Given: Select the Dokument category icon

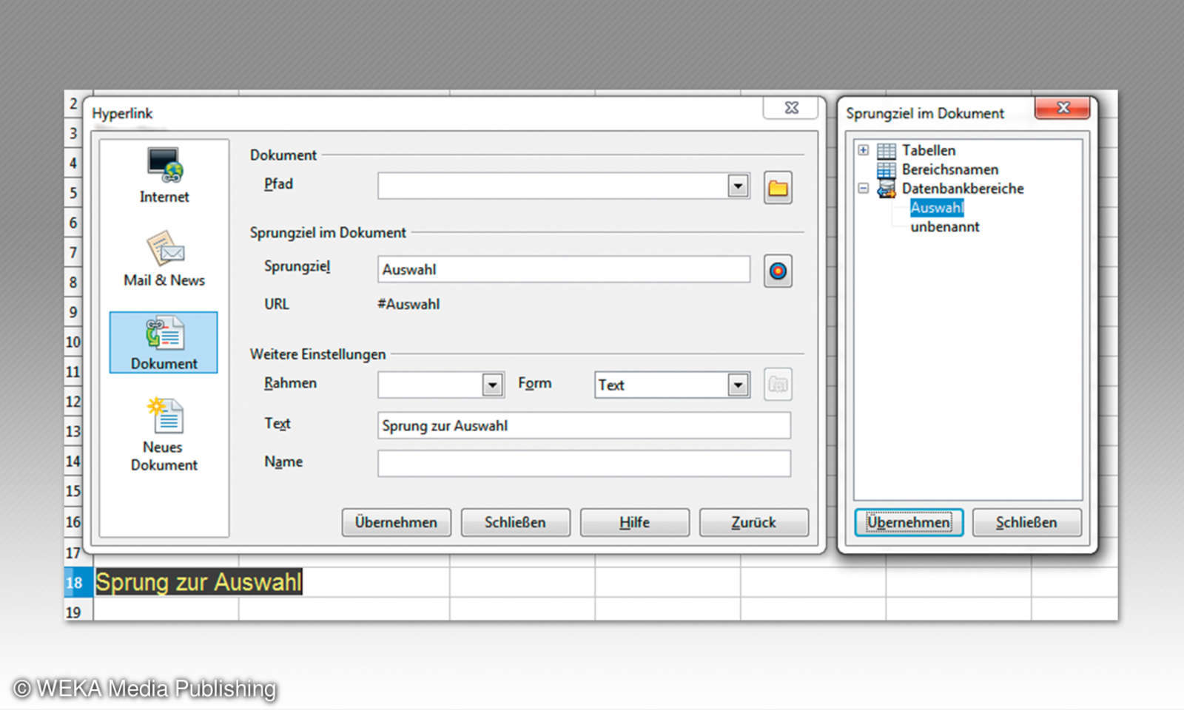Looking at the screenshot, I should (x=163, y=342).
